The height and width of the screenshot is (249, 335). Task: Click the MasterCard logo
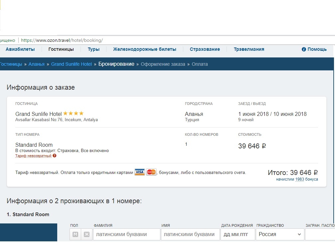[x=151, y=172]
